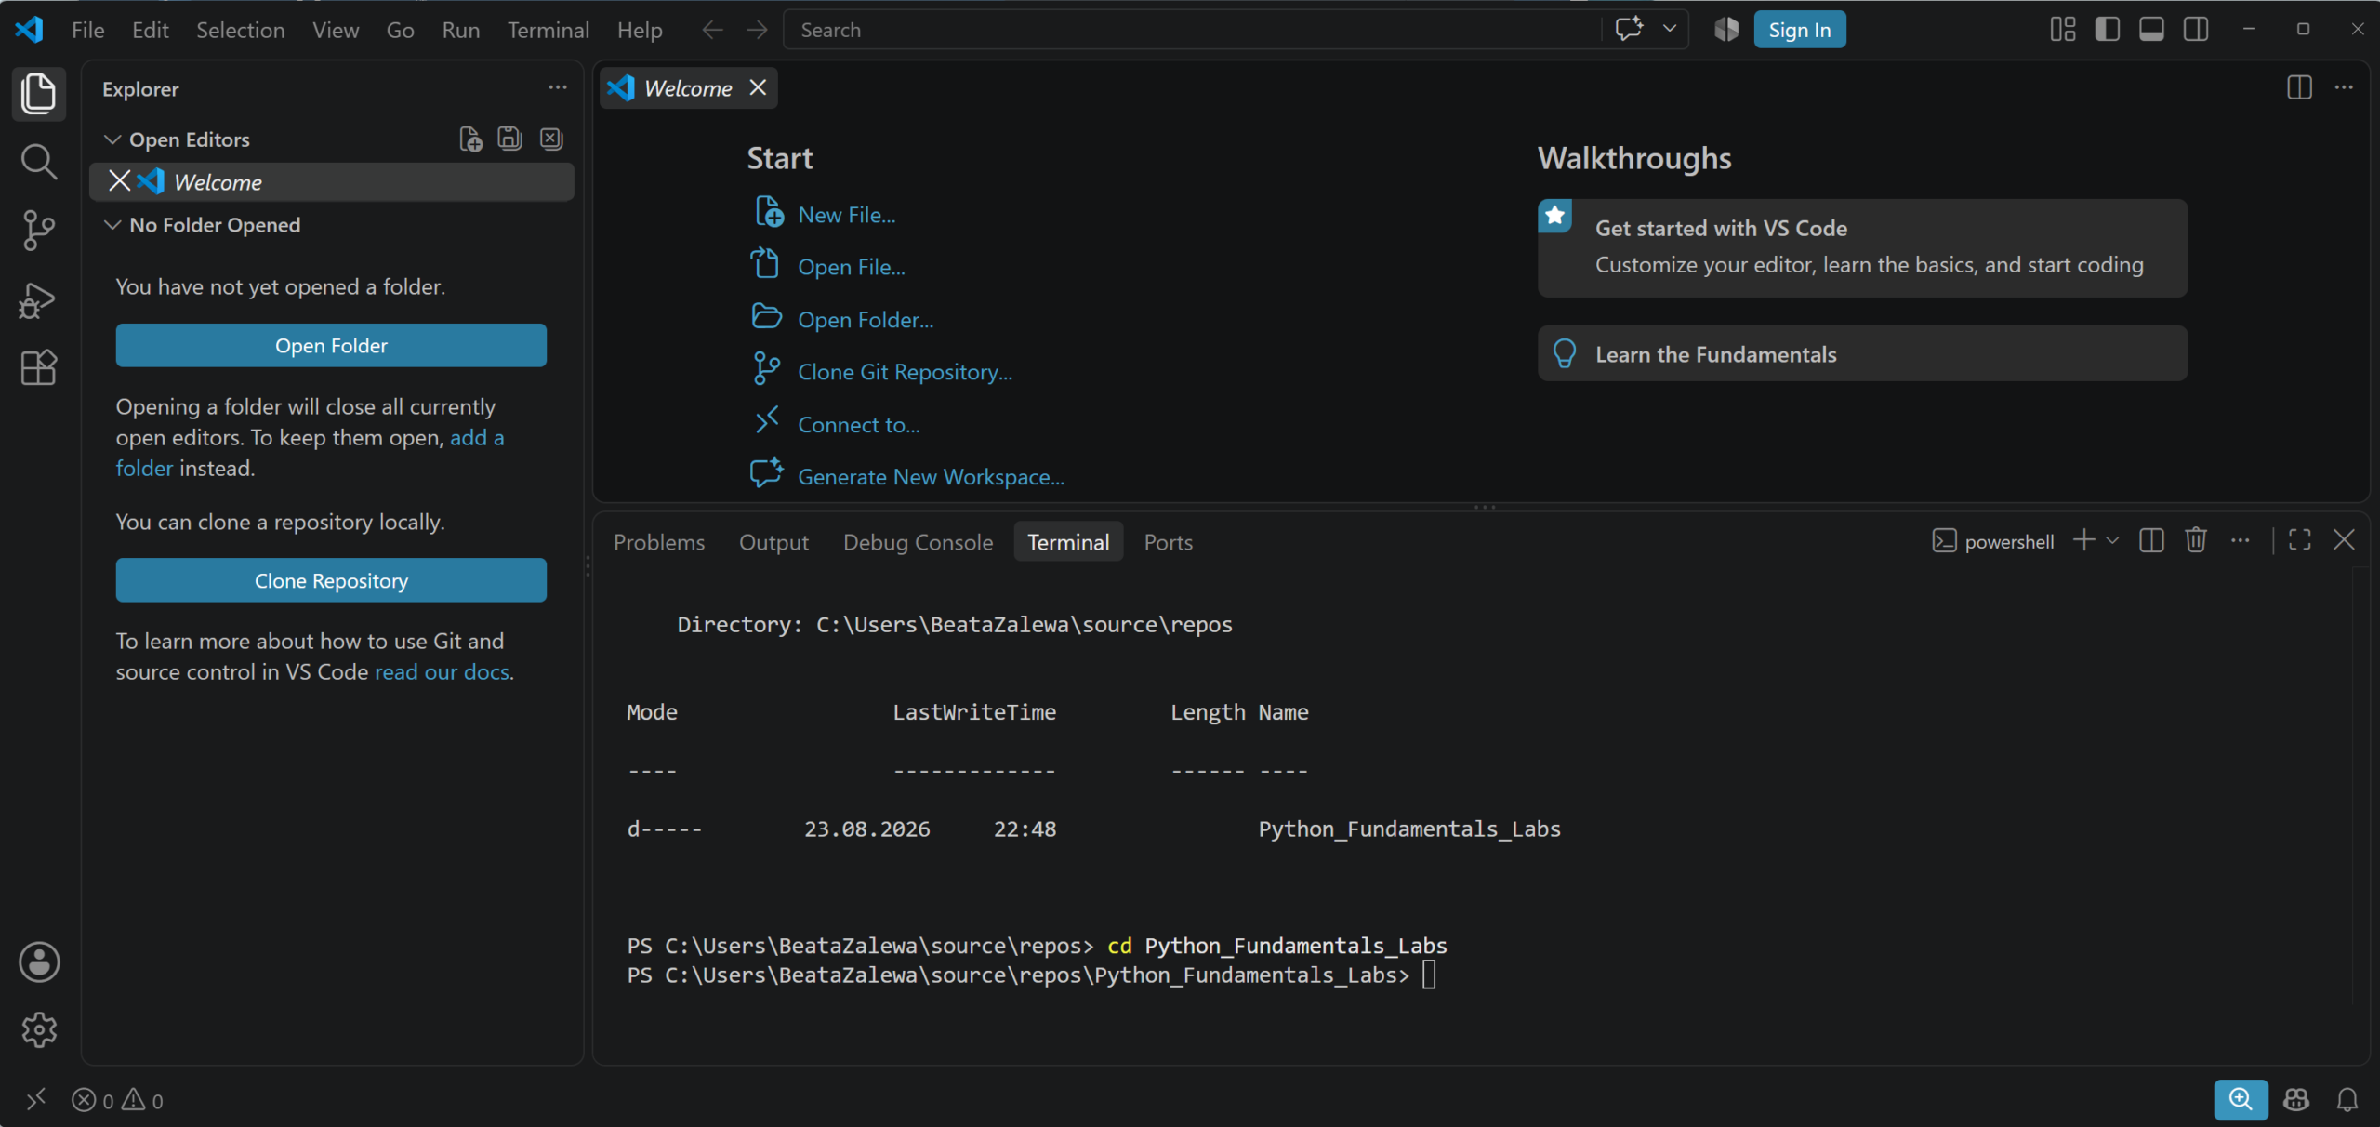Open the new terminal profile dropdown arrow

[x=2112, y=540]
